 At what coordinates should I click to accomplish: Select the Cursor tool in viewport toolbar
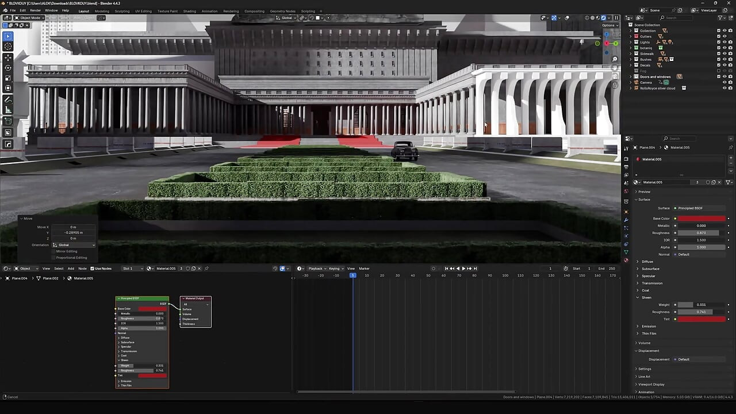(x=8, y=47)
